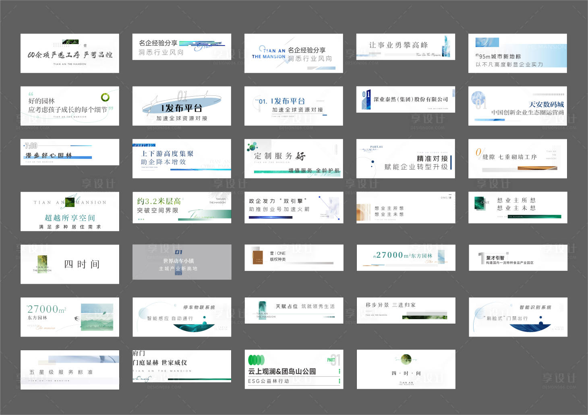Click the '7:00 漫步舒心园林' banner
588x415 pixels.
(x=70, y=152)
